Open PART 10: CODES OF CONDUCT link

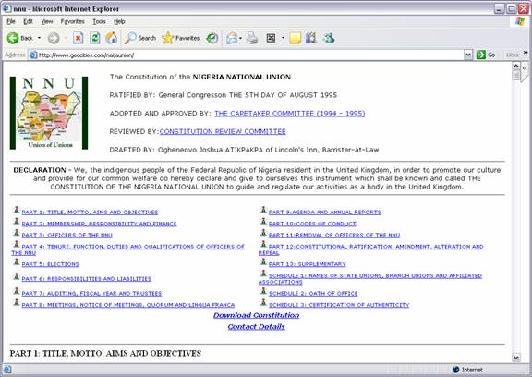[x=312, y=224]
